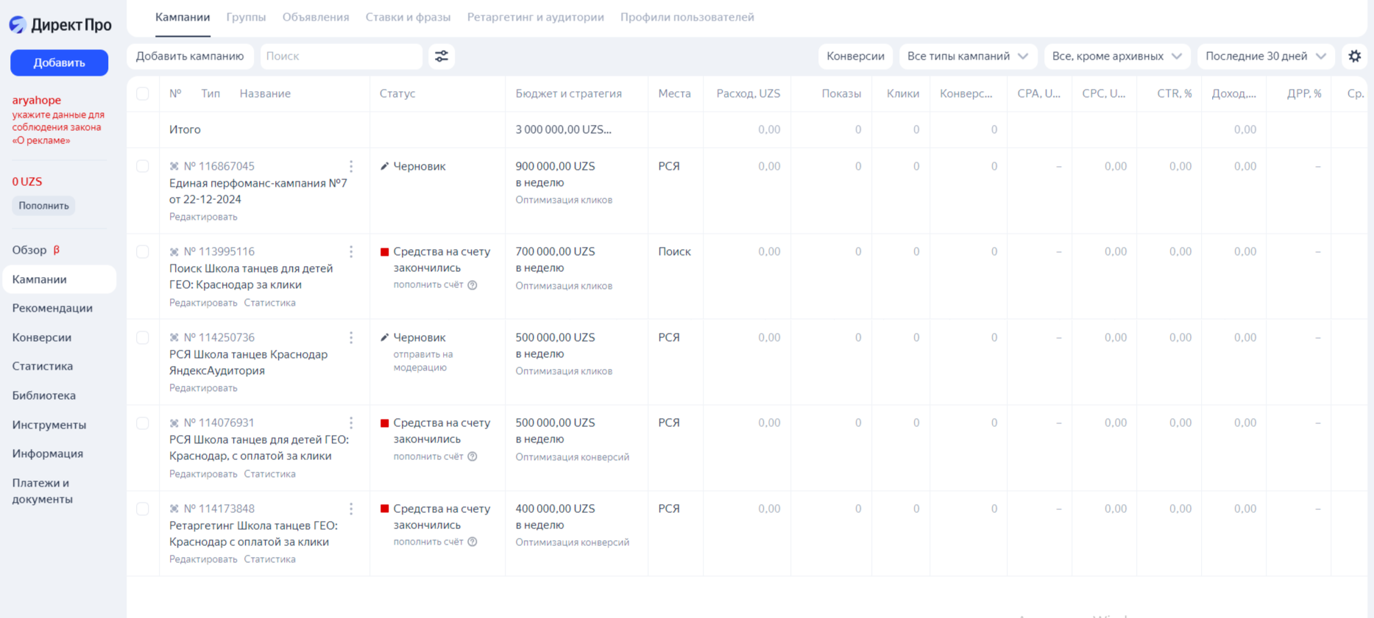Open the filter settings sliders icon
The height and width of the screenshot is (618, 1374).
tap(442, 57)
